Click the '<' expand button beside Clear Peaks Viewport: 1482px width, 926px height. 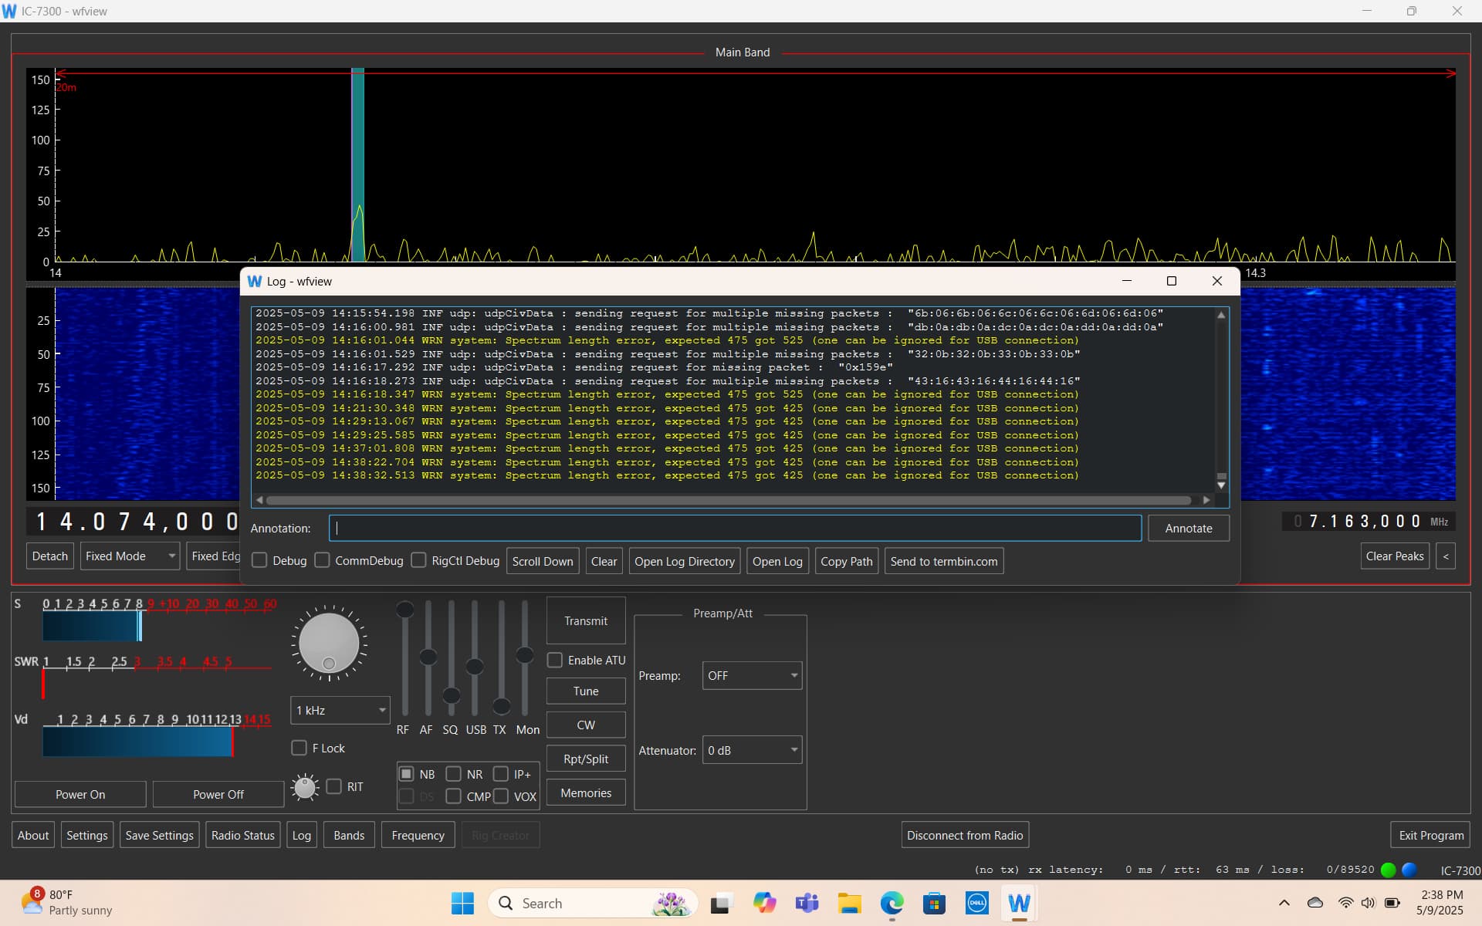coord(1446,556)
